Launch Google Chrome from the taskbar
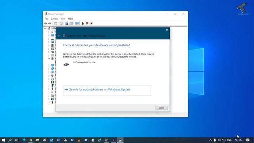 tap(31, 140)
